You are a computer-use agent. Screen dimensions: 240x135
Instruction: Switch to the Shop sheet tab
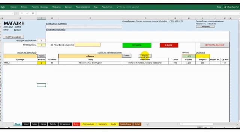(x=18, y=124)
